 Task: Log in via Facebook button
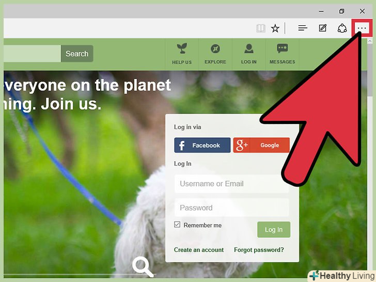(202, 145)
